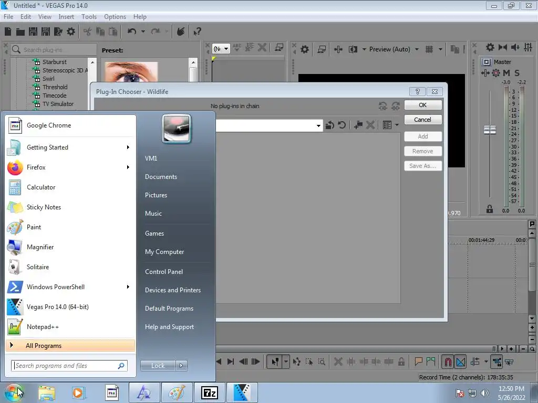The image size is (538, 403).
Task: Cancel the Plug-In Chooser dialog
Action: click(423, 120)
